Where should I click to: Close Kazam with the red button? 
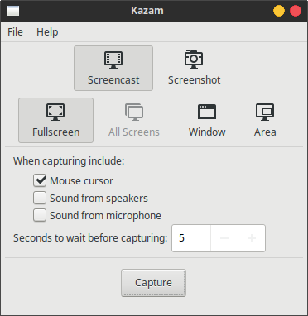[x=296, y=11]
